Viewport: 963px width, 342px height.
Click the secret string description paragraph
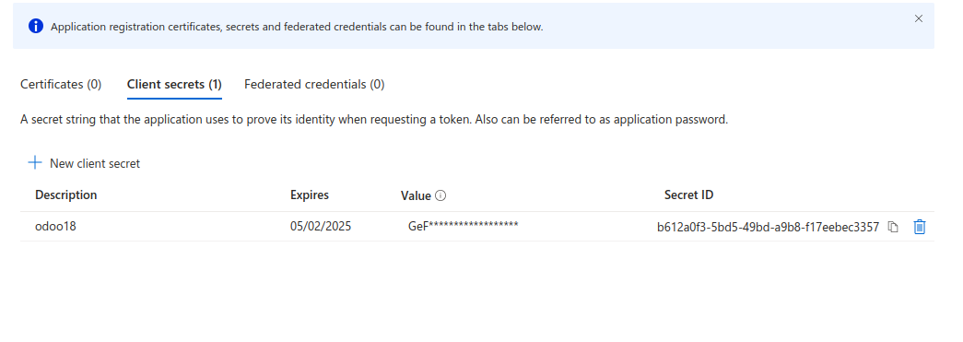click(x=374, y=120)
